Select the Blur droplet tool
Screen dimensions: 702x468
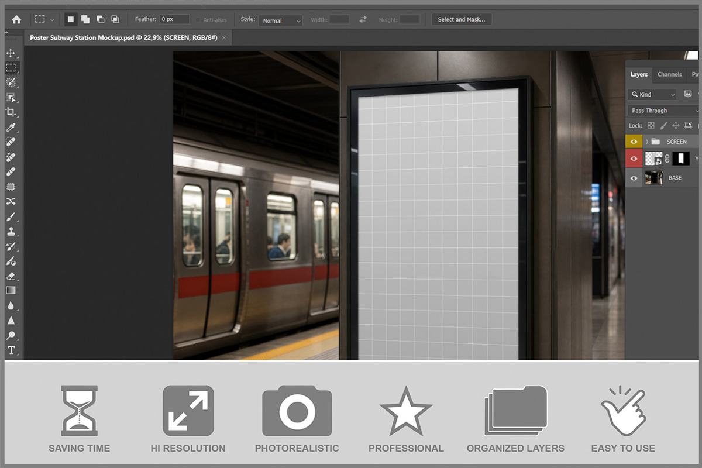click(11, 306)
